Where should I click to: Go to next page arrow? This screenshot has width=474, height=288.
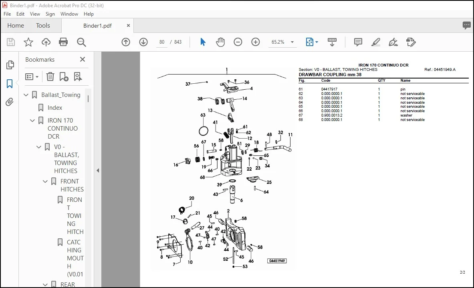tap(143, 42)
